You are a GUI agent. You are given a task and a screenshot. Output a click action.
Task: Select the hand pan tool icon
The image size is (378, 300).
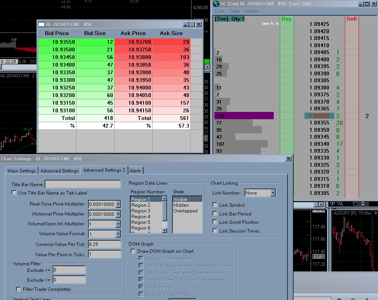pos(354,204)
